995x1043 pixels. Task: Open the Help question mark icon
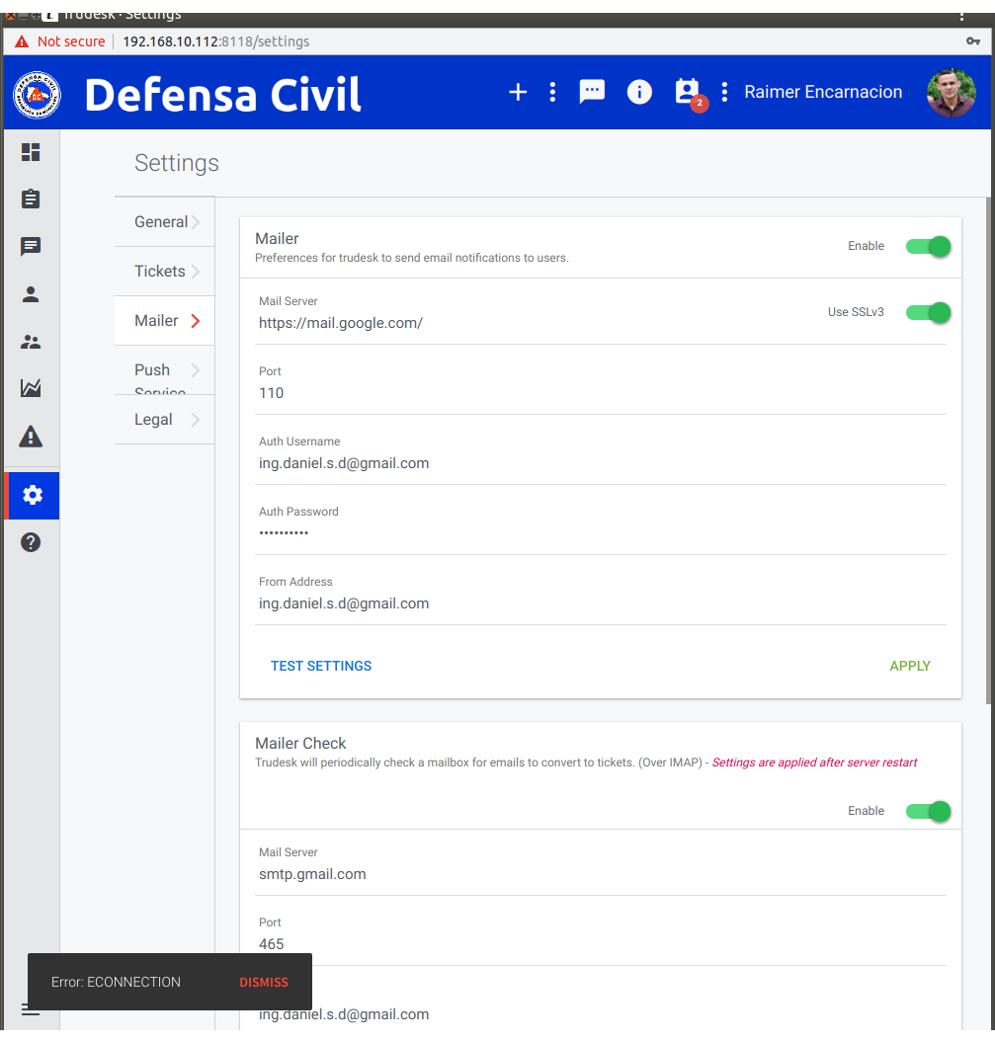pyautogui.click(x=31, y=543)
